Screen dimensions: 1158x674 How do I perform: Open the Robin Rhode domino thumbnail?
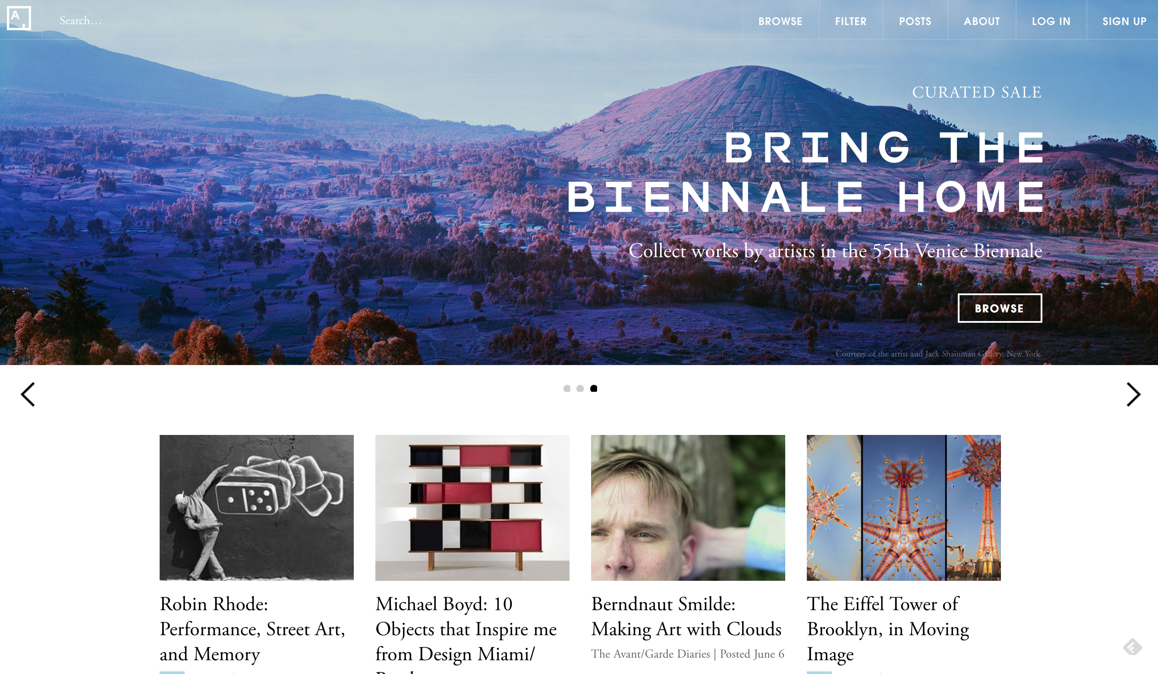[x=256, y=508]
